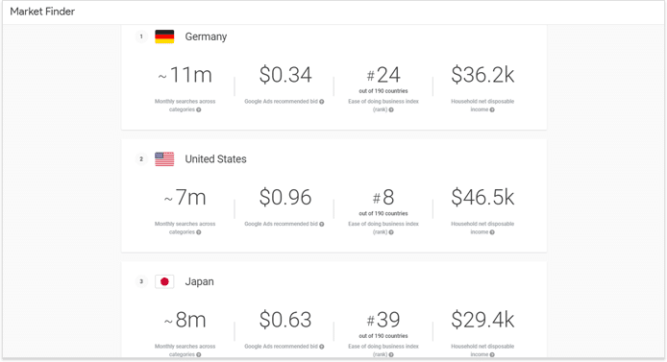Open United States household income info icon
667x362 pixels.
492,232
